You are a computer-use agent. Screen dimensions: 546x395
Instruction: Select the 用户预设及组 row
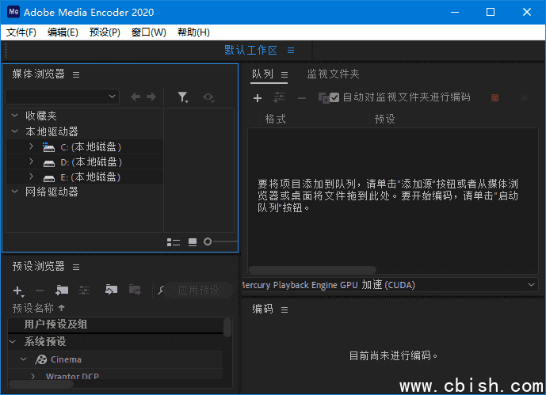(x=115, y=325)
